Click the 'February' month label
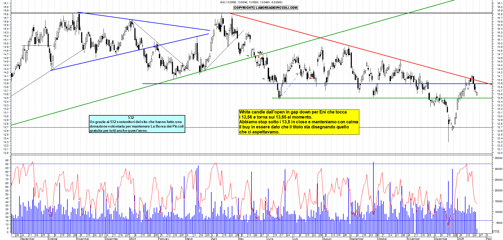This screenshot has height=240, width=503. pos(164,239)
